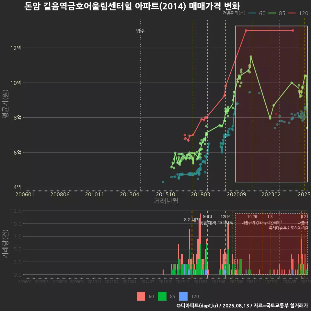Click the 60㎡ teal line legend entry

click(257, 13)
